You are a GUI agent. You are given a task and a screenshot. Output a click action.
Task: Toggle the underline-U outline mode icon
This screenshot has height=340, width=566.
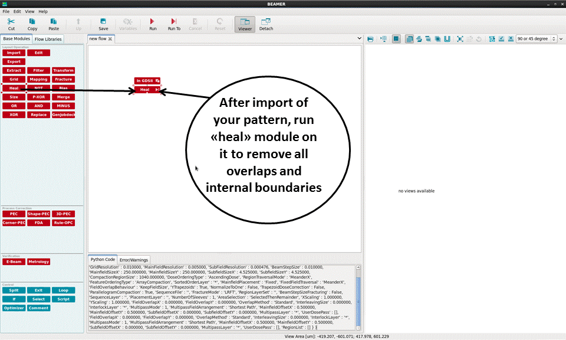point(447,39)
